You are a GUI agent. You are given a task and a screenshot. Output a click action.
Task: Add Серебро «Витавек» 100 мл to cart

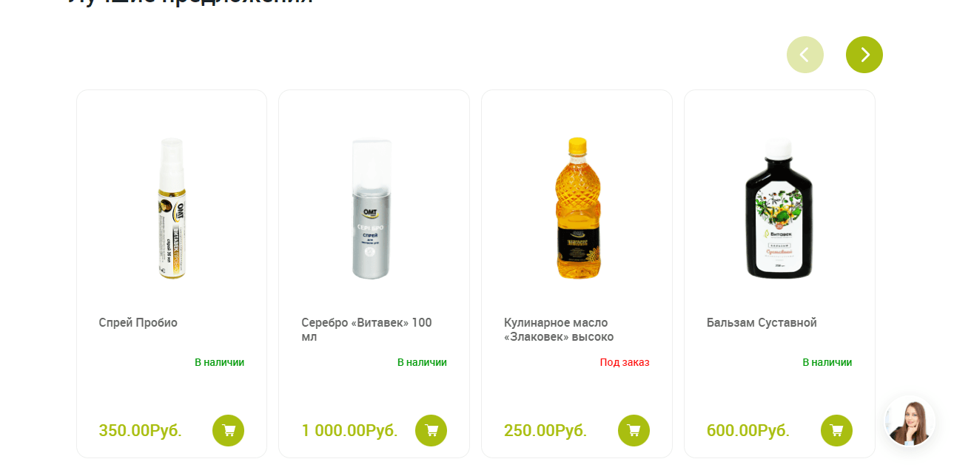click(x=431, y=430)
